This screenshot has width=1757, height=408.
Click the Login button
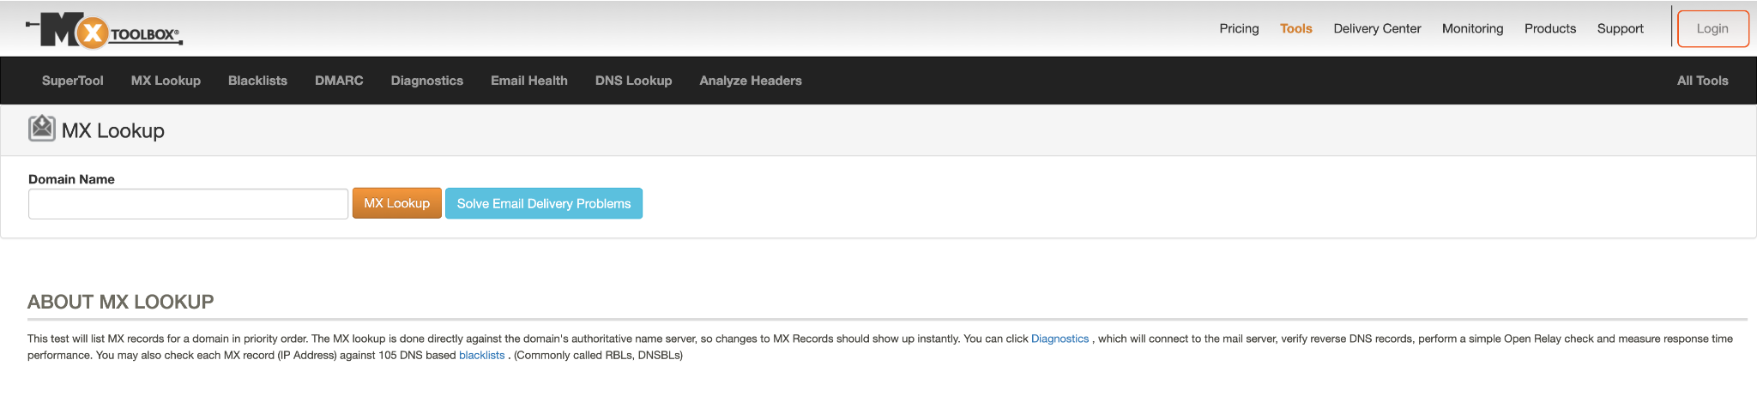1712,28
